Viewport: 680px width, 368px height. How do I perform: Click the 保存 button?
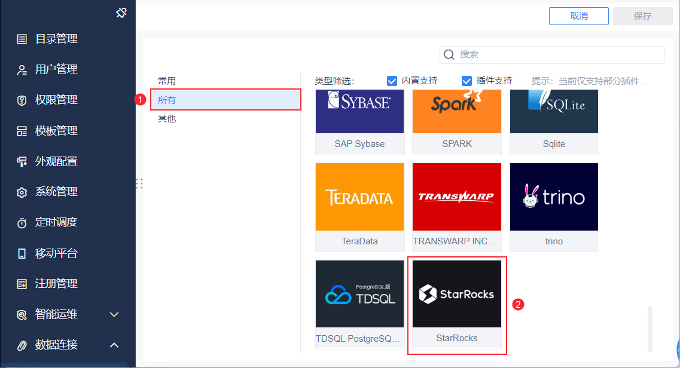tap(642, 16)
